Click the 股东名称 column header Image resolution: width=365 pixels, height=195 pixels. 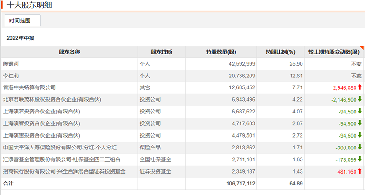[x=69, y=52]
